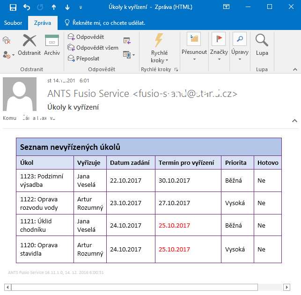301x295 pixels.
Task: Click the task '1122: Oprava rozvodu vody' cell
Action: click(x=45, y=203)
